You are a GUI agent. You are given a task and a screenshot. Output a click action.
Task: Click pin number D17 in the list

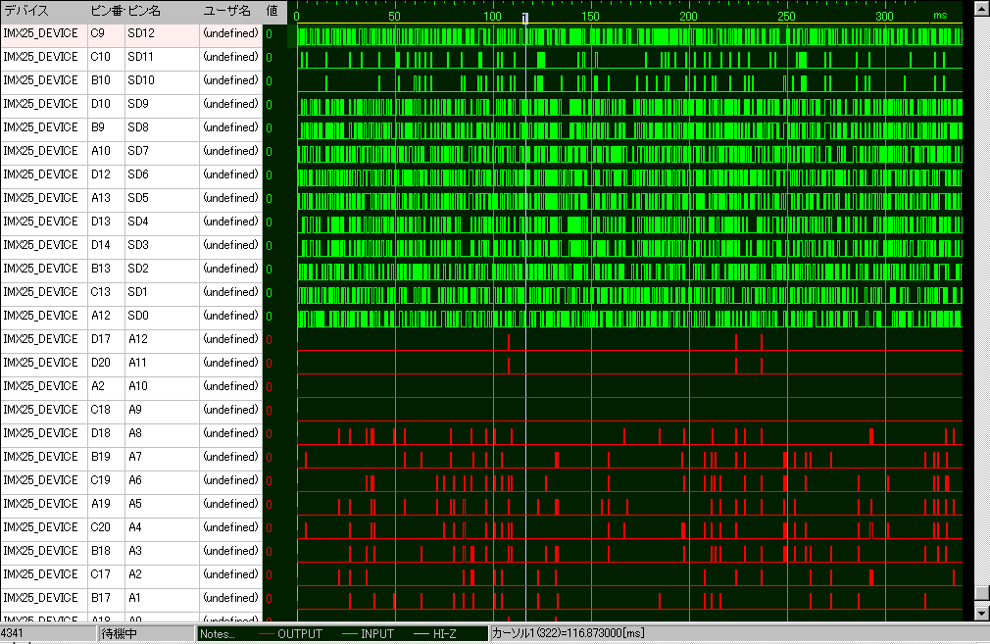click(x=100, y=339)
